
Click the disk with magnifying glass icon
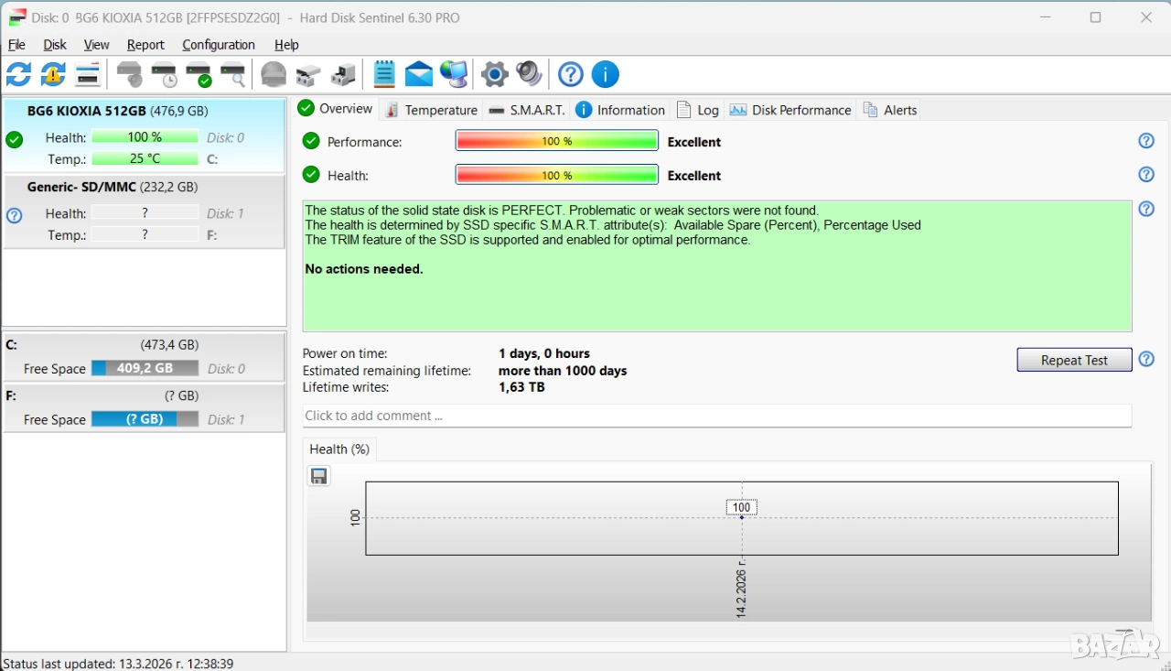(x=234, y=74)
